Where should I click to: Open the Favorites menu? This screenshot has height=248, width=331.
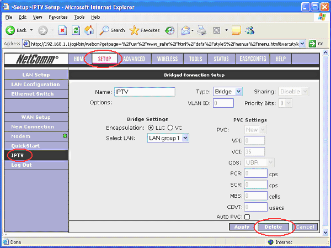[x=58, y=17]
